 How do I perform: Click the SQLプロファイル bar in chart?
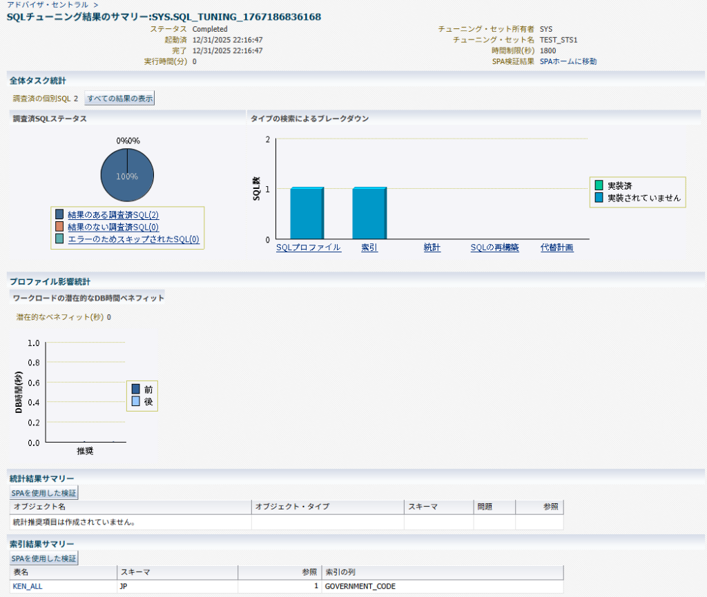tap(307, 213)
